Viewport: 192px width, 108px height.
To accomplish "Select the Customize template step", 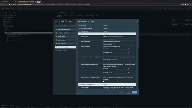I will (65, 47).
